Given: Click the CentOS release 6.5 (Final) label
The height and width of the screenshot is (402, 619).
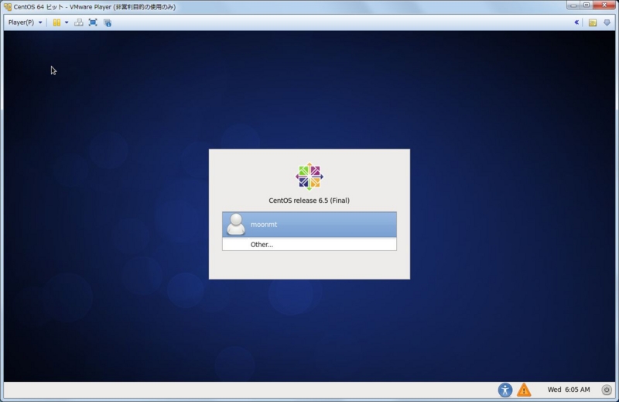Looking at the screenshot, I should click(309, 201).
